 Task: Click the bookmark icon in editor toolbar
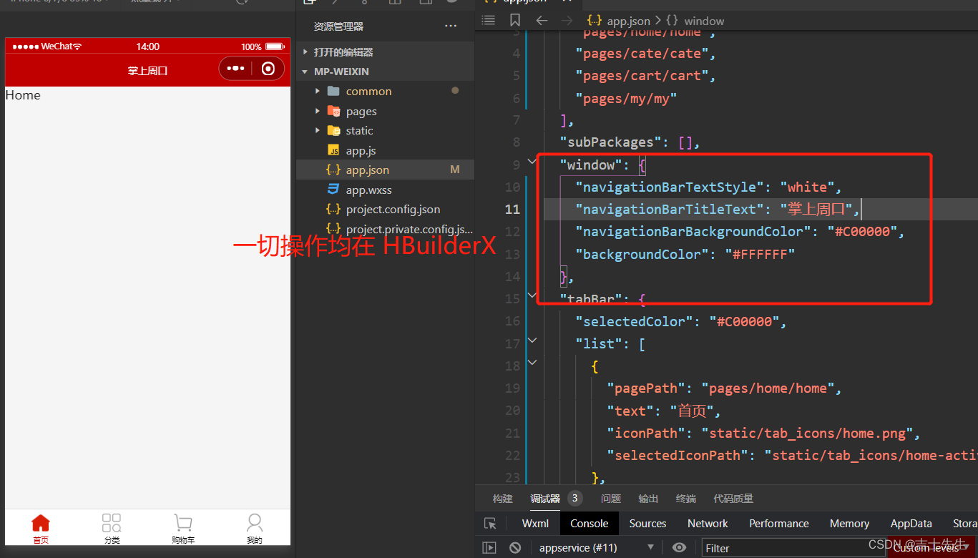click(x=515, y=21)
